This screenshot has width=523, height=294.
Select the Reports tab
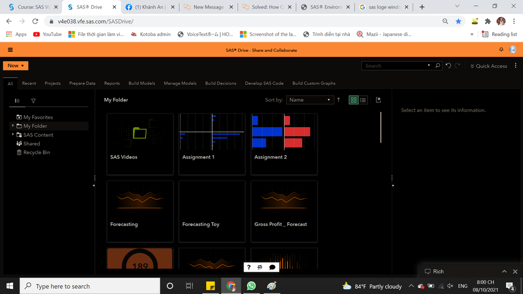pyautogui.click(x=112, y=83)
